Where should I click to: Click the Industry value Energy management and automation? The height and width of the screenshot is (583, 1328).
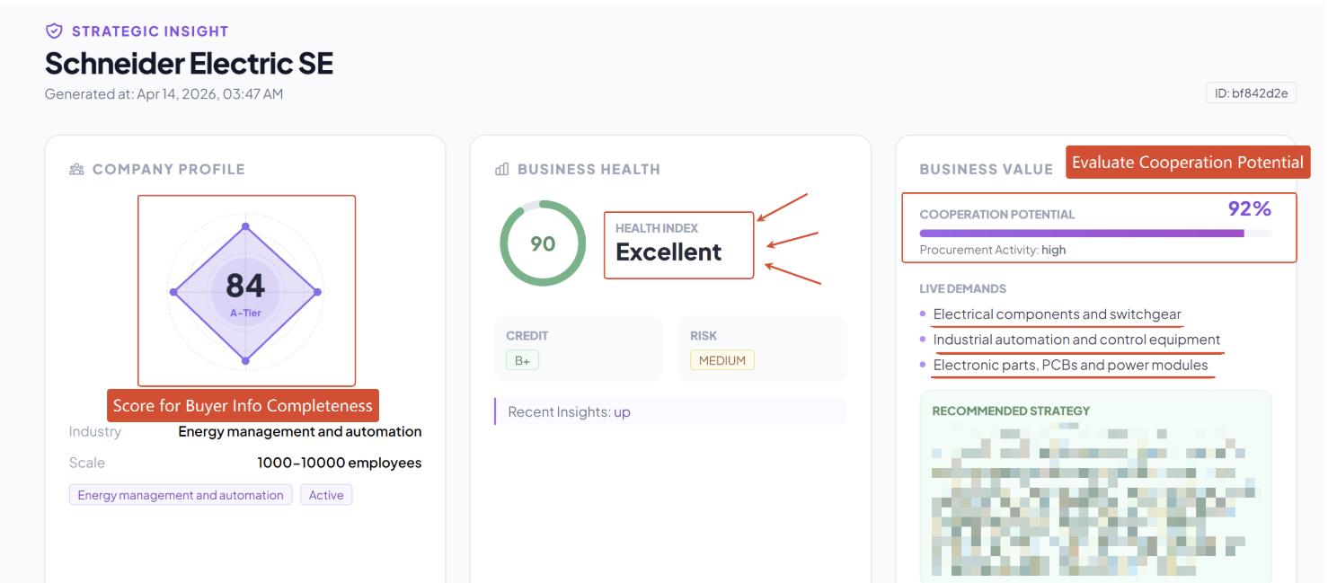click(x=300, y=431)
